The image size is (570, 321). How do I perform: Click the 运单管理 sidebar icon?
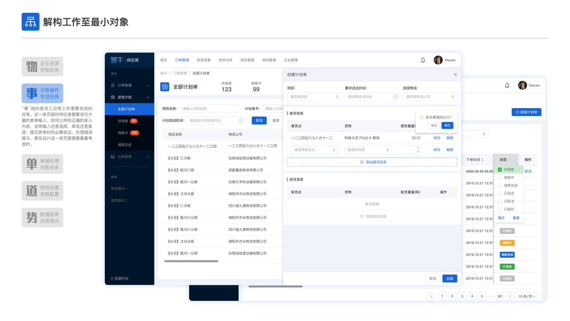coord(113,157)
